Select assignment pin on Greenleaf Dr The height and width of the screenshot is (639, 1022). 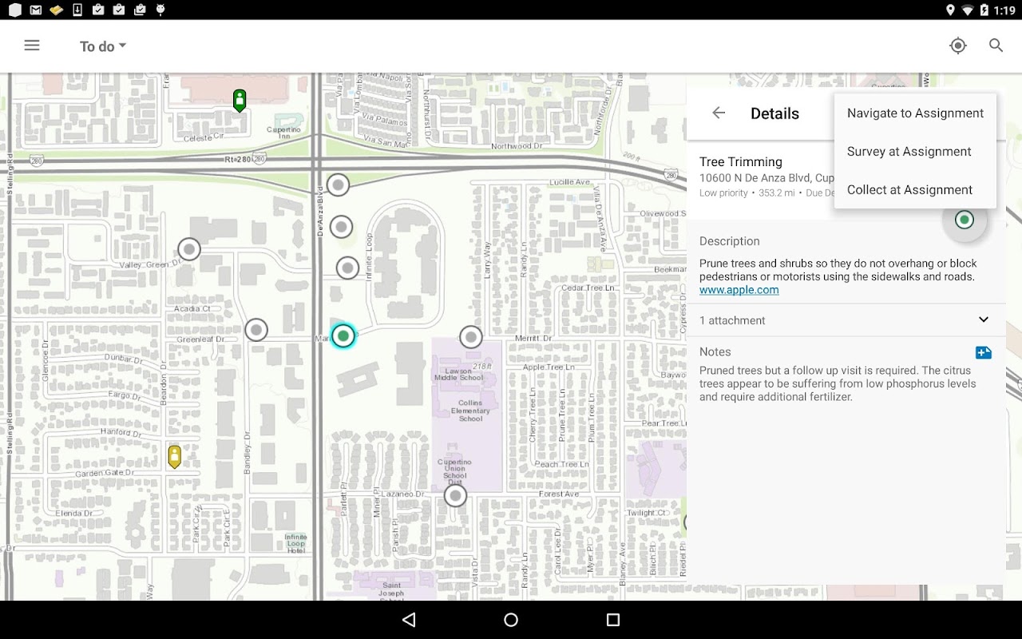pyautogui.click(x=256, y=329)
